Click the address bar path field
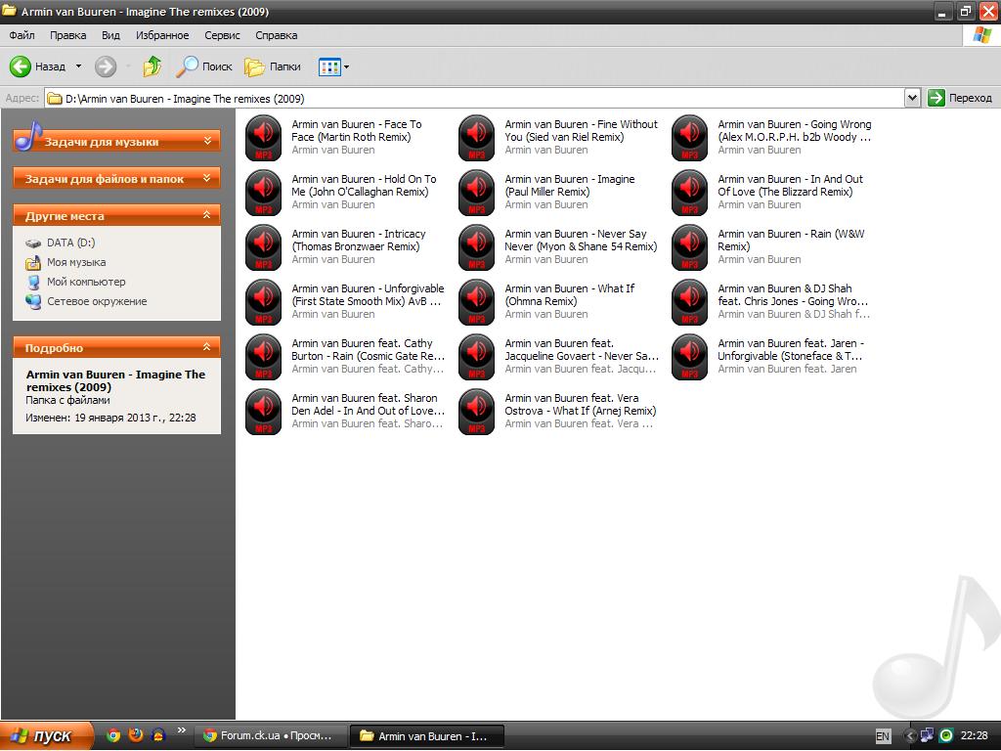The image size is (1001, 751). click(474, 99)
